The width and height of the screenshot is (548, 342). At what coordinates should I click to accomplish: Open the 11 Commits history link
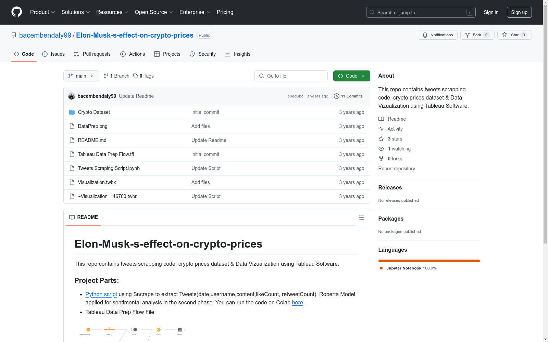point(348,96)
